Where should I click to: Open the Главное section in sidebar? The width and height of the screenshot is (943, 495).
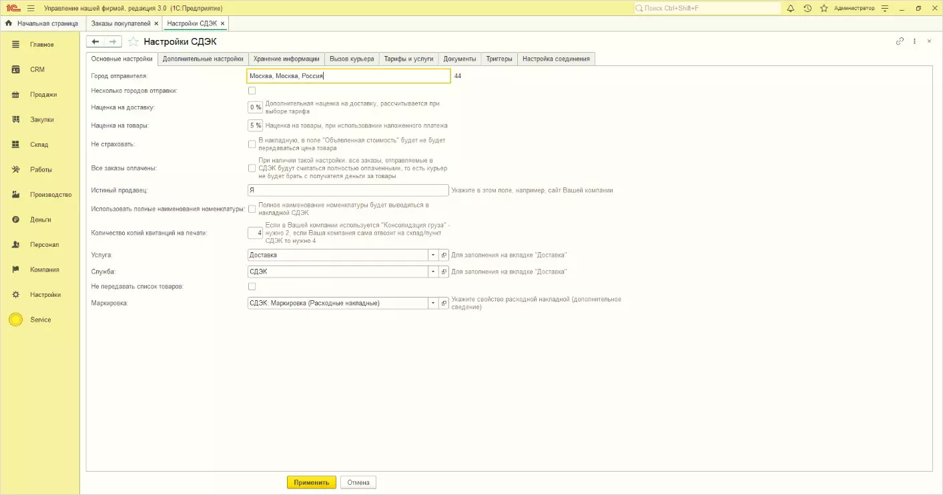[x=40, y=45]
